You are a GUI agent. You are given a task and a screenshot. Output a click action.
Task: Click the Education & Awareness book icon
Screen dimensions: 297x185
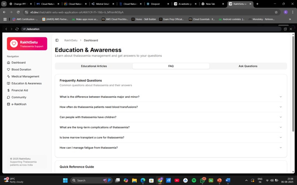coord(8,83)
